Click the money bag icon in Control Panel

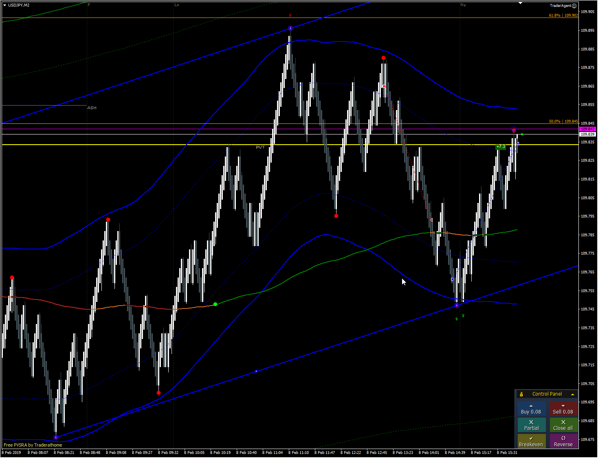point(521,394)
